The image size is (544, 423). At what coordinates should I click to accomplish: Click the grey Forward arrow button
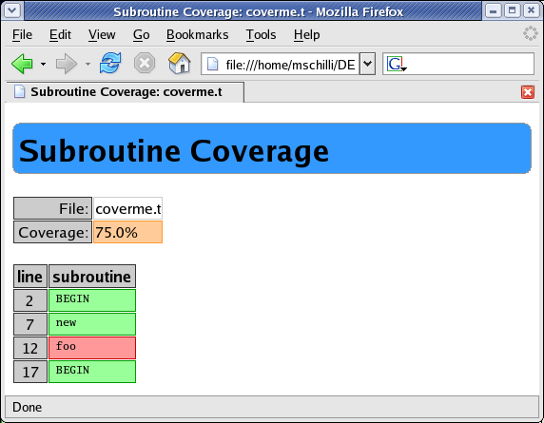click(x=67, y=64)
